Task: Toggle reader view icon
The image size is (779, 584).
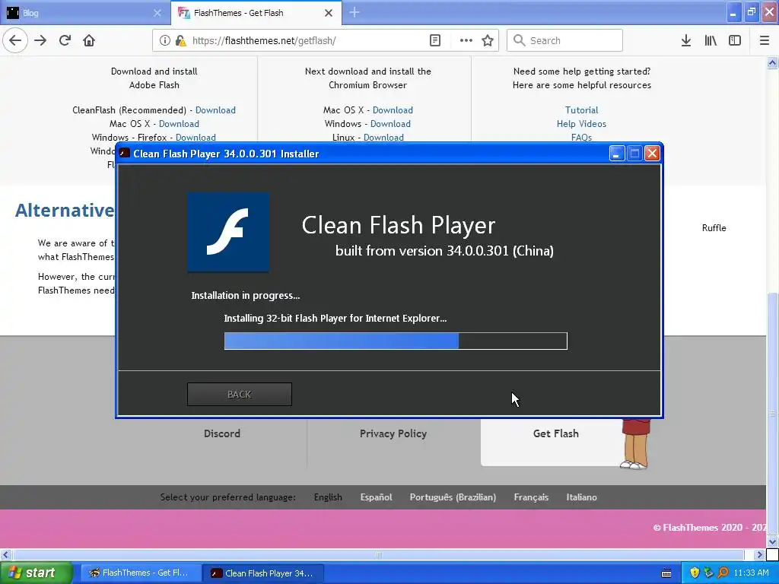Action: coord(434,41)
